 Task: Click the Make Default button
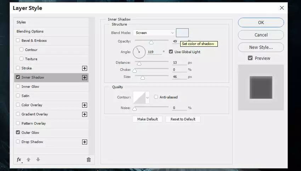tap(147, 119)
